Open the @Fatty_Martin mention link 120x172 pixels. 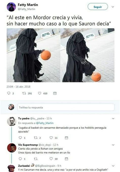click(45, 123)
